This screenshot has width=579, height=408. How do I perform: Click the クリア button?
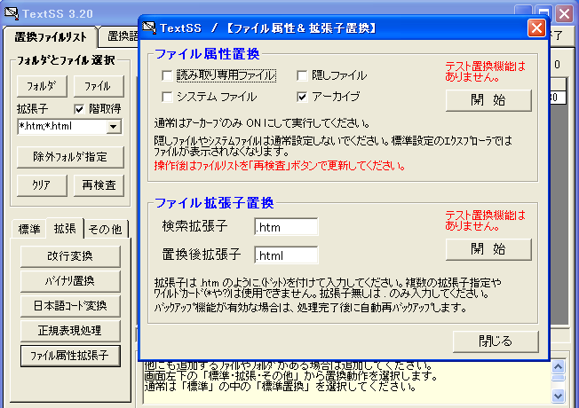click(42, 185)
